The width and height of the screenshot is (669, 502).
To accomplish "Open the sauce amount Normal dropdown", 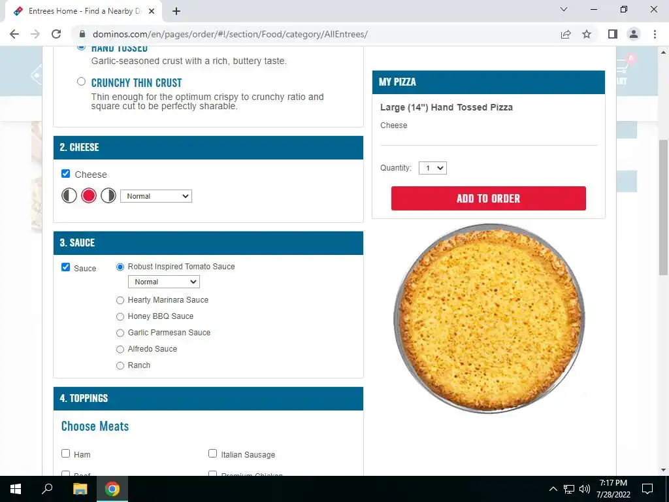I will point(164,282).
